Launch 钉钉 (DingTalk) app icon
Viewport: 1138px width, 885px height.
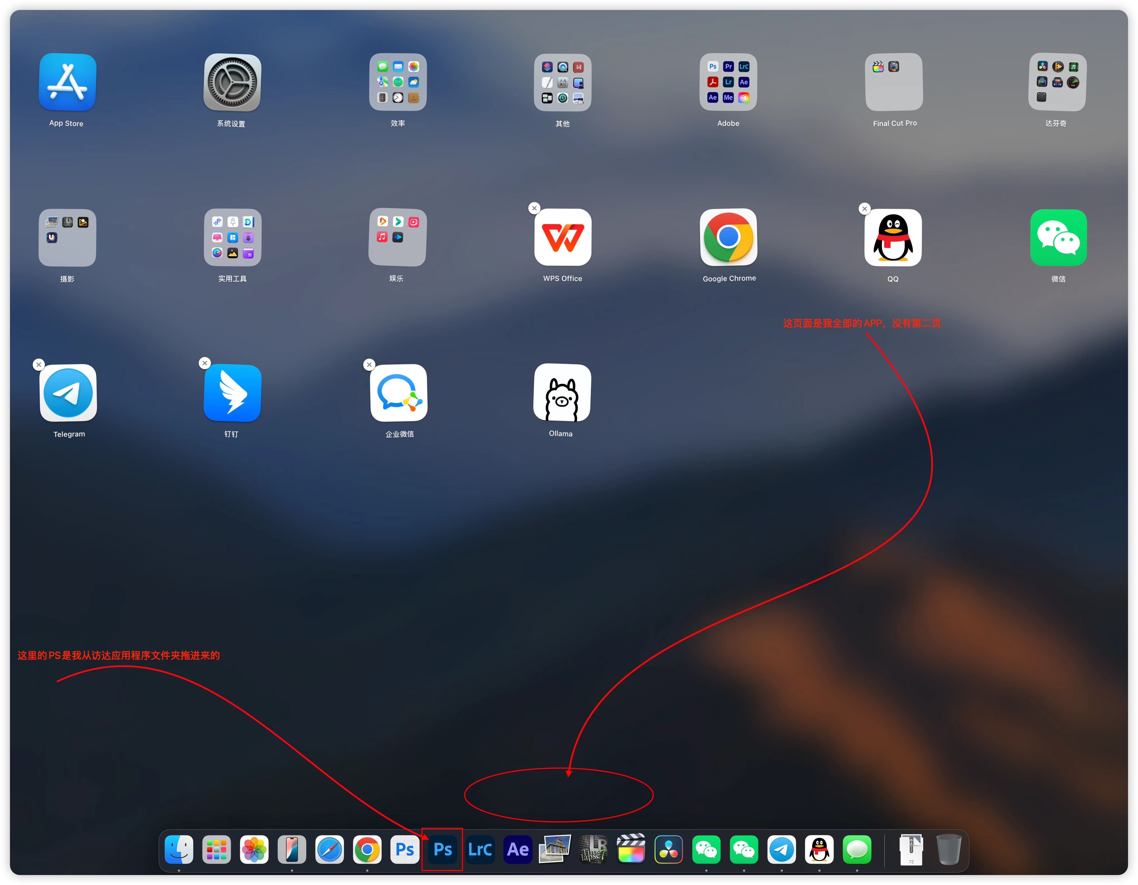click(x=232, y=393)
